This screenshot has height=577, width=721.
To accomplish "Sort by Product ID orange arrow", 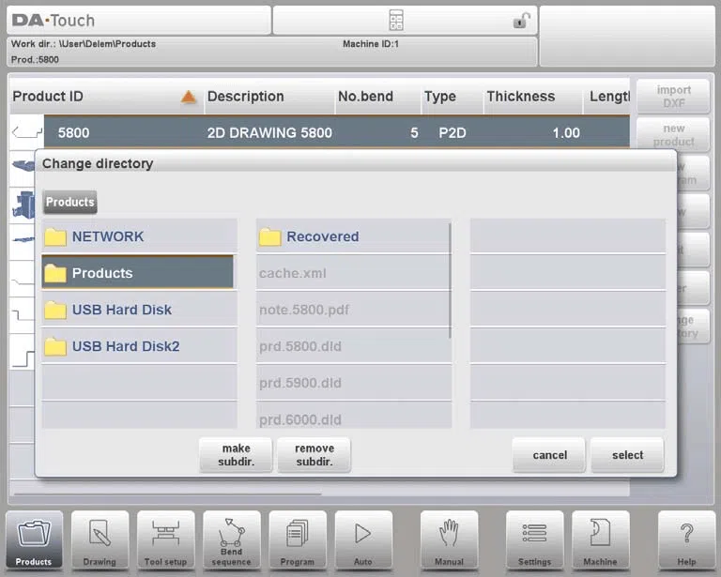I will coord(188,97).
